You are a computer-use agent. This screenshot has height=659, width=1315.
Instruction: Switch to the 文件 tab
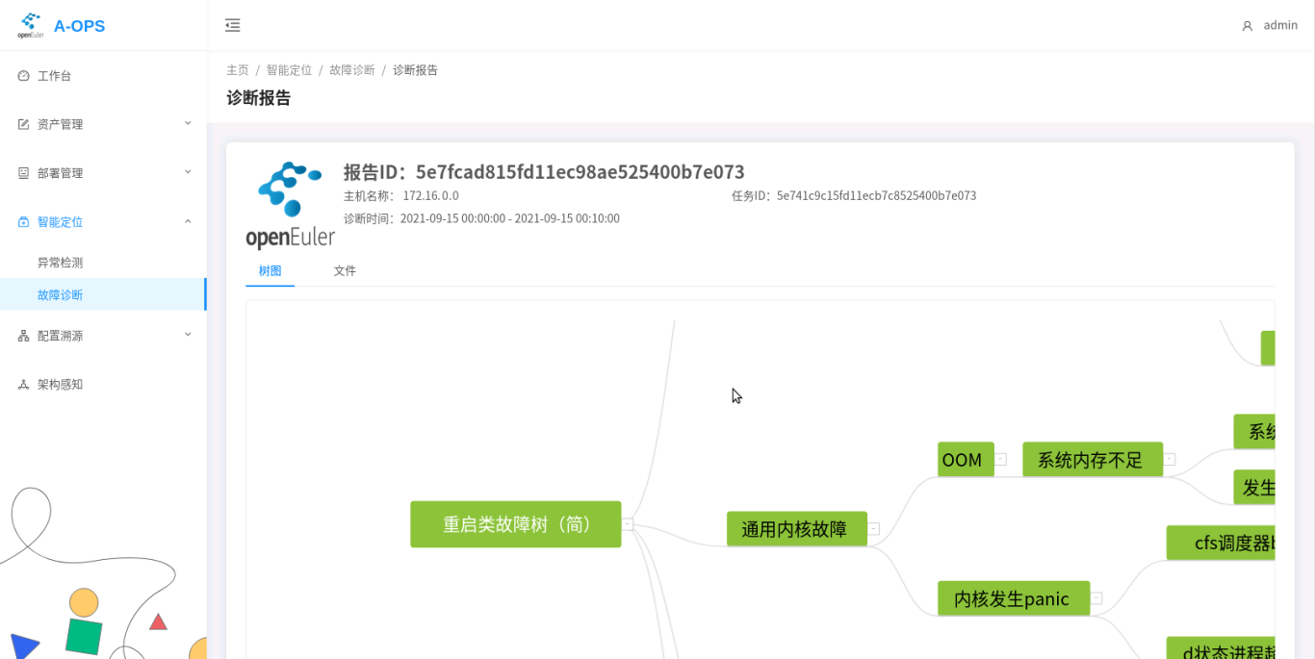click(345, 271)
